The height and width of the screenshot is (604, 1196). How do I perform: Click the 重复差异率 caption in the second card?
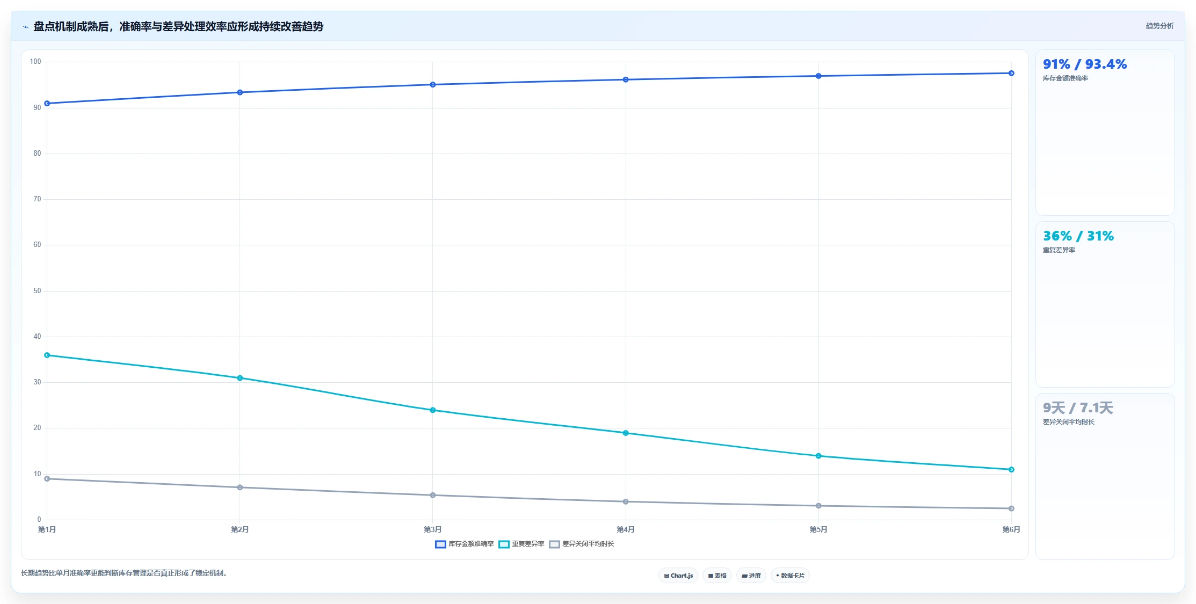pyautogui.click(x=1059, y=250)
